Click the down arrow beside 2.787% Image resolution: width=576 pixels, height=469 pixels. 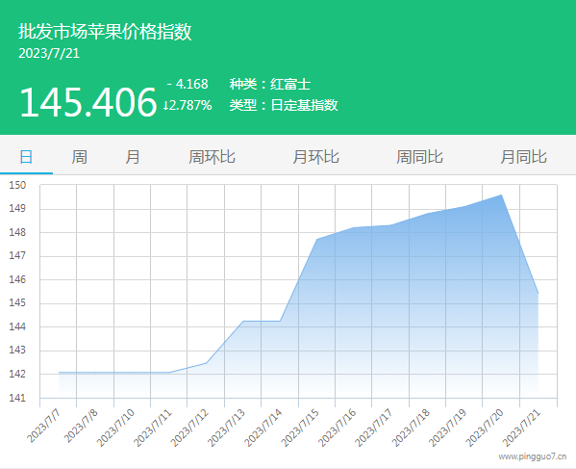(x=165, y=106)
